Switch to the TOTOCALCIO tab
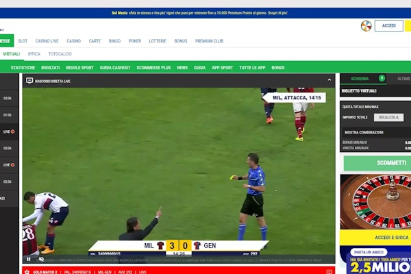The image size is (411, 274). pyautogui.click(x=60, y=54)
